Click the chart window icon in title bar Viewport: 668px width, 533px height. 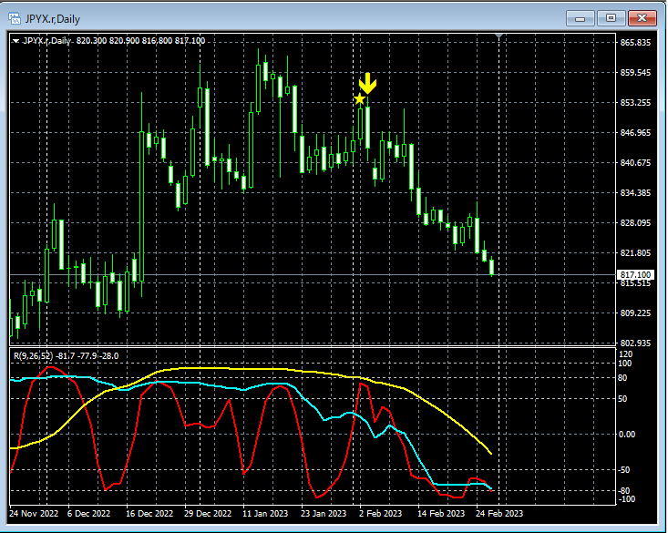[x=15, y=19]
